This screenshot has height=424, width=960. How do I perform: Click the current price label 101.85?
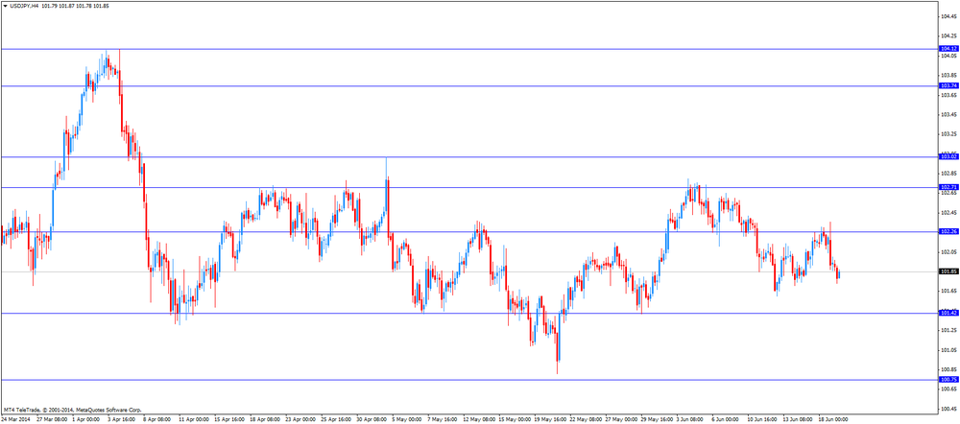click(x=948, y=271)
